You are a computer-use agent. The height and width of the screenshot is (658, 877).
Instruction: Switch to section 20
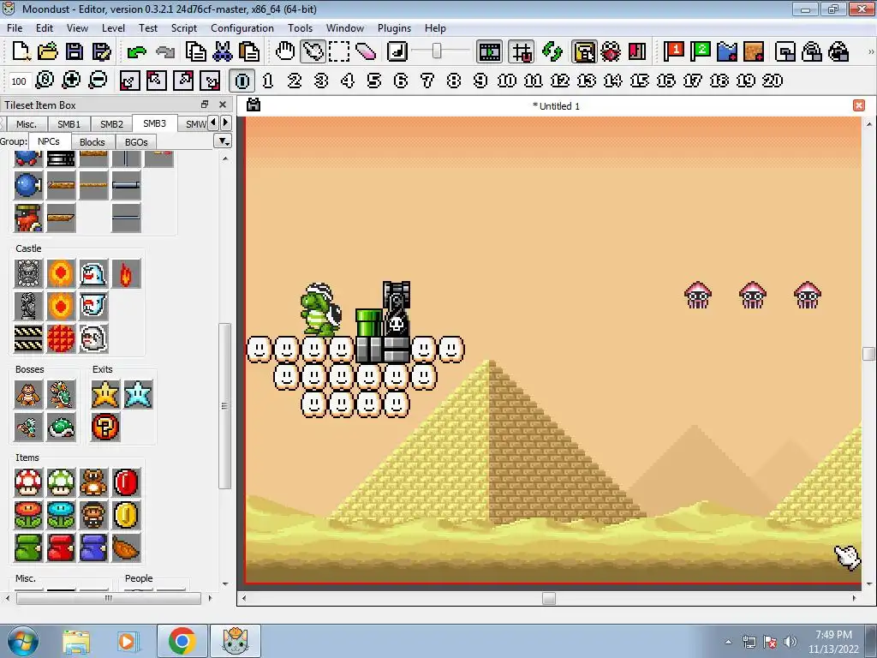point(772,81)
